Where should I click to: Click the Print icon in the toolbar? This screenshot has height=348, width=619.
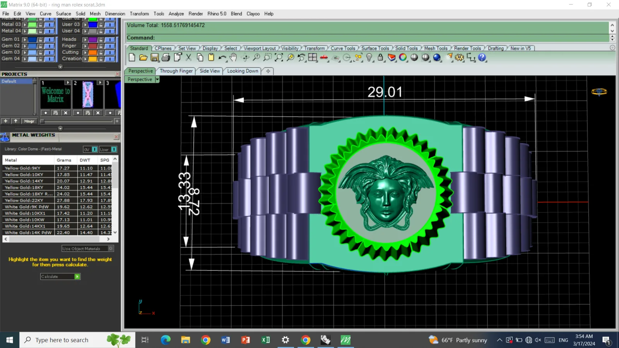(x=166, y=58)
